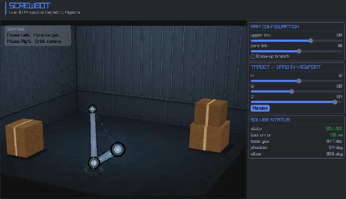Click the forearm link segment
The height and width of the screenshot is (199, 346).
pyautogui.click(x=93, y=135)
